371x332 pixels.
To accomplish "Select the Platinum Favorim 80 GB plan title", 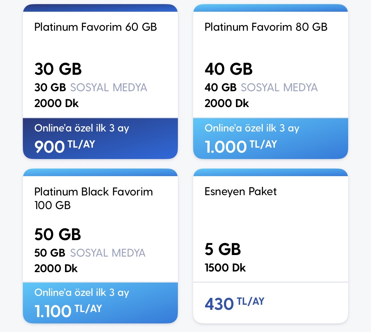I will click(266, 27).
